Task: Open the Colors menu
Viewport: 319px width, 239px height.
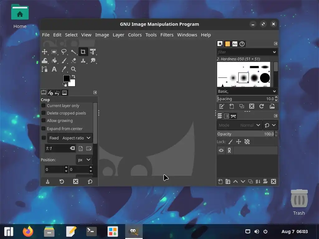Action: 135,35
